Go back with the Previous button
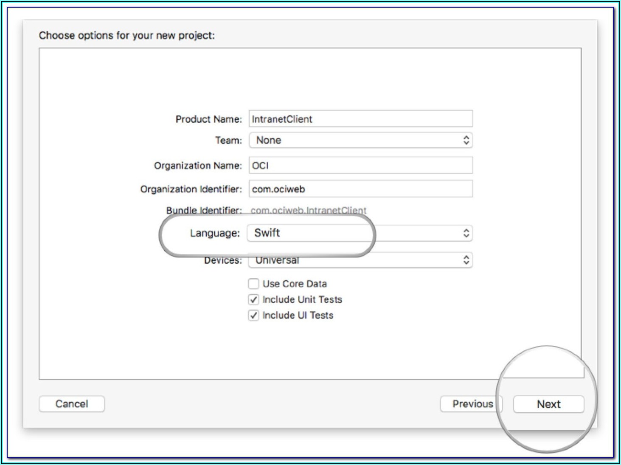621x465 pixels. 472,404
